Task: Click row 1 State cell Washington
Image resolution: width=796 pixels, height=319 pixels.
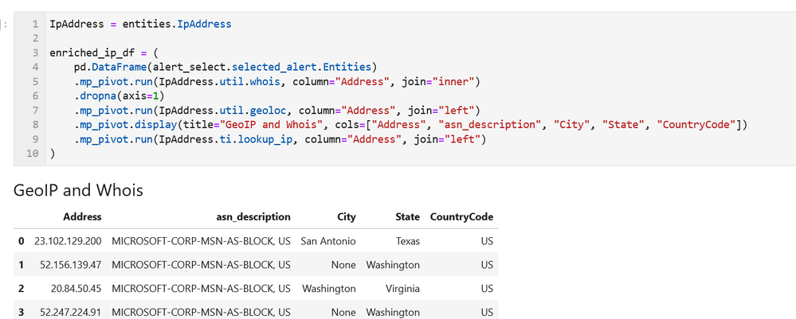Action: tap(393, 265)
